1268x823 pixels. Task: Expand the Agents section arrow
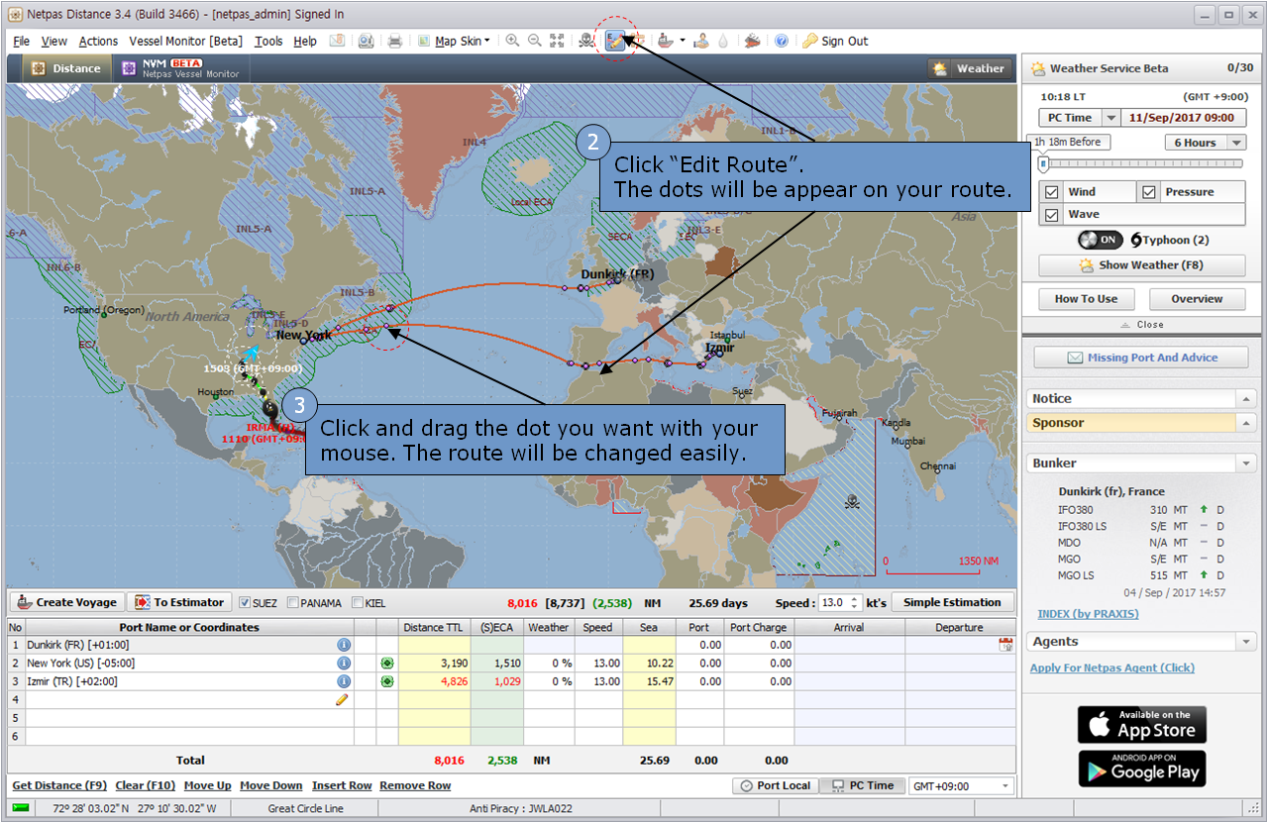(1246, 642)
